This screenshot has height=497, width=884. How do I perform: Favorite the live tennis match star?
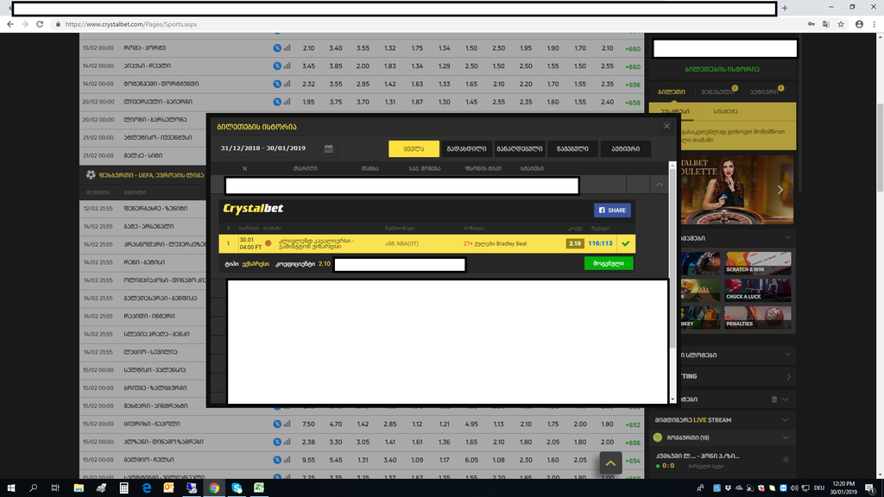tap(786, 459)
